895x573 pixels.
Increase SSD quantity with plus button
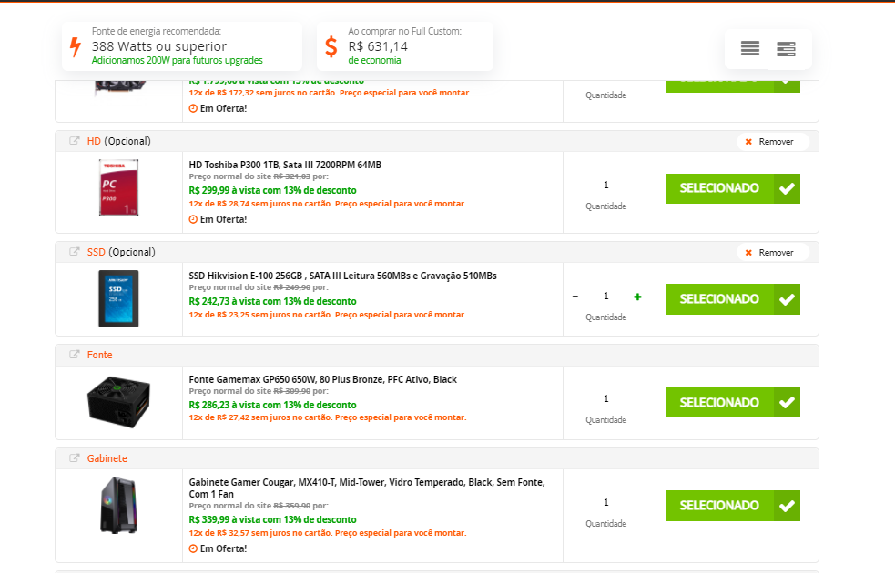[637, 297]
